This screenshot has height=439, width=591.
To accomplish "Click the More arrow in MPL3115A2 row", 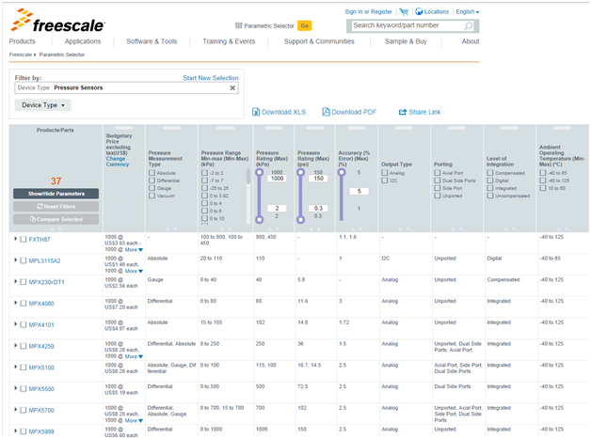I will (x=140, y=271).
